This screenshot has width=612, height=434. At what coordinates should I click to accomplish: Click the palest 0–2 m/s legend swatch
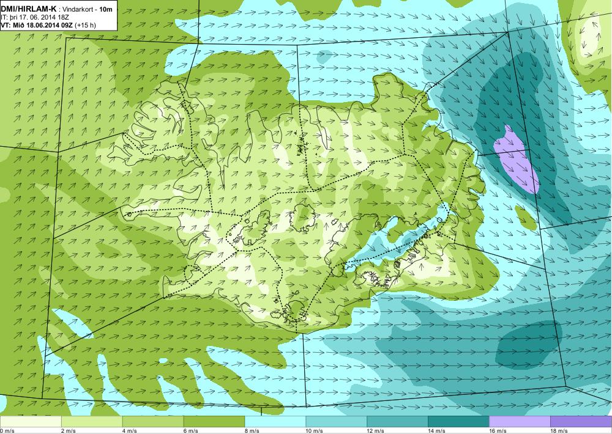(31, 422)
